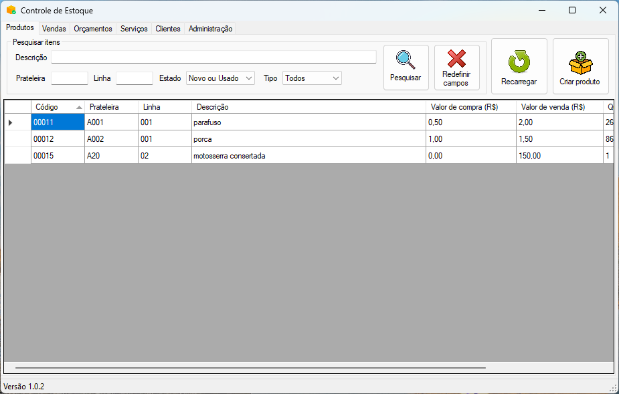Open the Administração tab
619x394 pixels.
click(x=210, y=29)
